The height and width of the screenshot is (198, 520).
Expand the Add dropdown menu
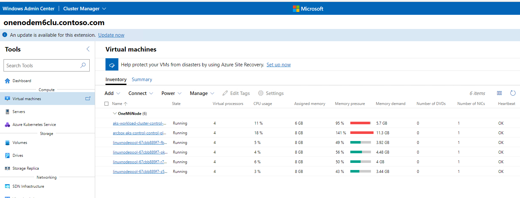tap(112, 93)
